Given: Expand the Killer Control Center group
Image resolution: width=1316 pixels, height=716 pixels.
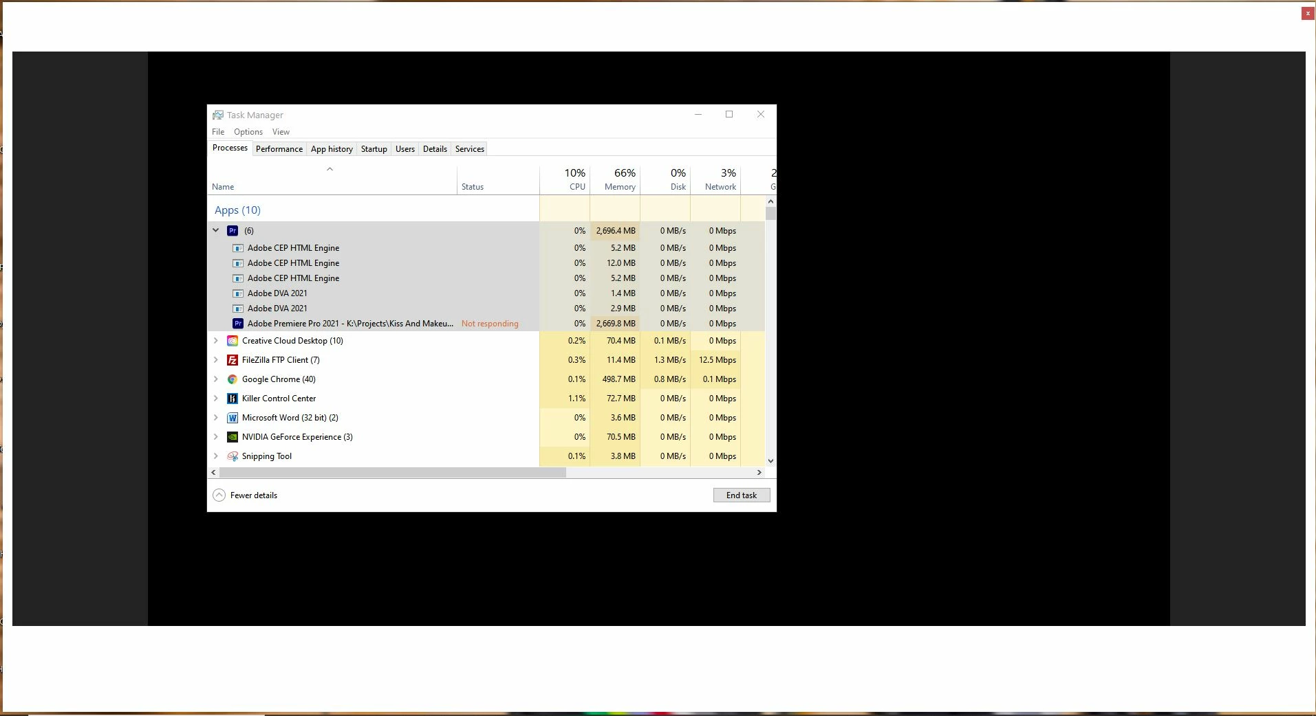Looking at the screenshot, I should point(215,399).
